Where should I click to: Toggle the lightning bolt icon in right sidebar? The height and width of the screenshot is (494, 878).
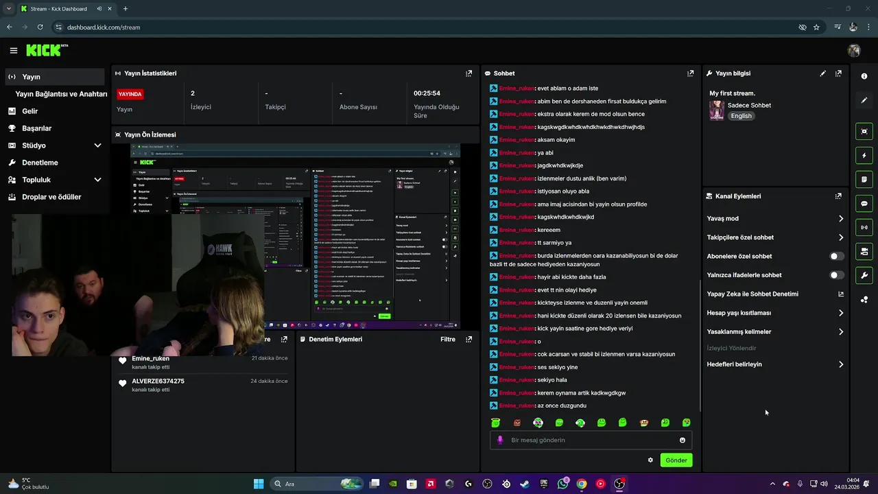864,155
